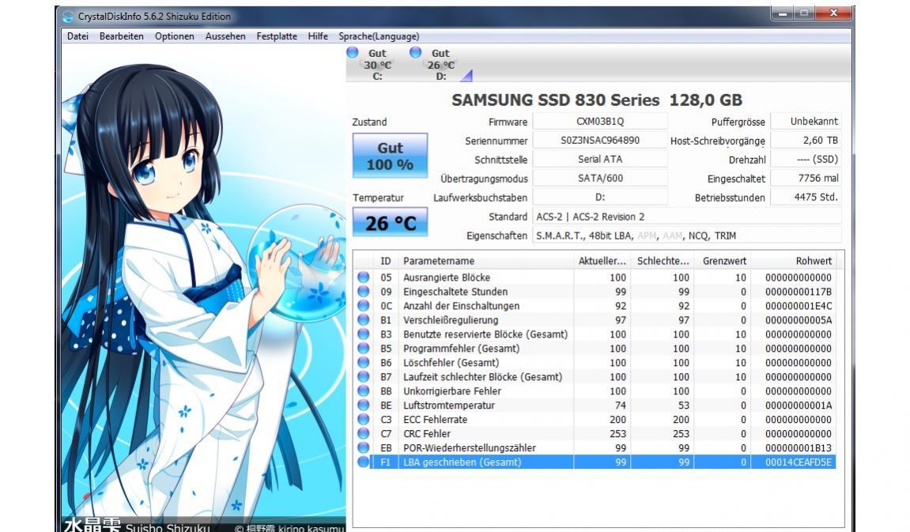Click the Grenzwert column header

point(723,261)
